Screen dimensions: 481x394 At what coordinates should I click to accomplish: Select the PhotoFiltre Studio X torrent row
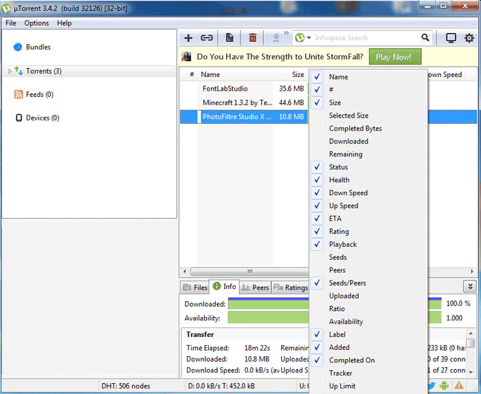point(244,117)
